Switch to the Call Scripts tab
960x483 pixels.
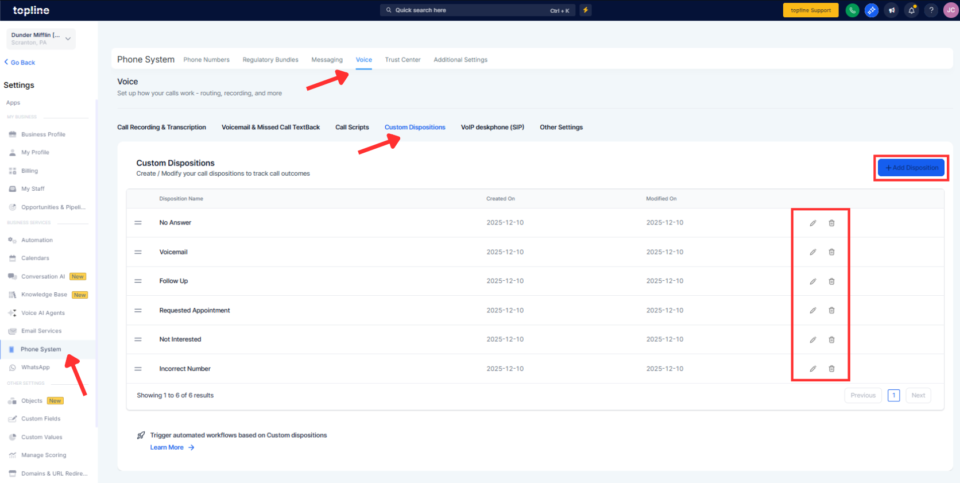352,127
